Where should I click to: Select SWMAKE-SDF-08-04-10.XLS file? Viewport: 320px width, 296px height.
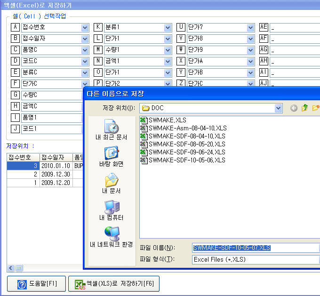183,136
